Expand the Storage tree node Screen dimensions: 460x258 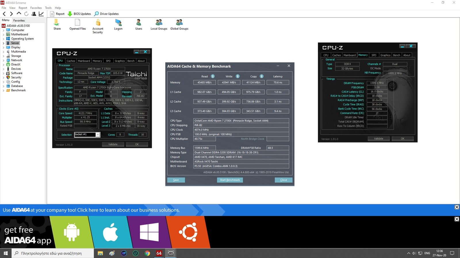[x=3, y=56]
